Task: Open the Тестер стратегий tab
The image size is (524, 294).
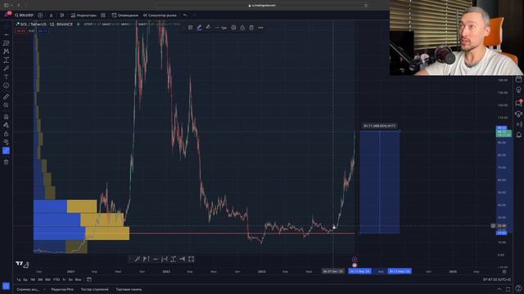Action: click(95, 289)
